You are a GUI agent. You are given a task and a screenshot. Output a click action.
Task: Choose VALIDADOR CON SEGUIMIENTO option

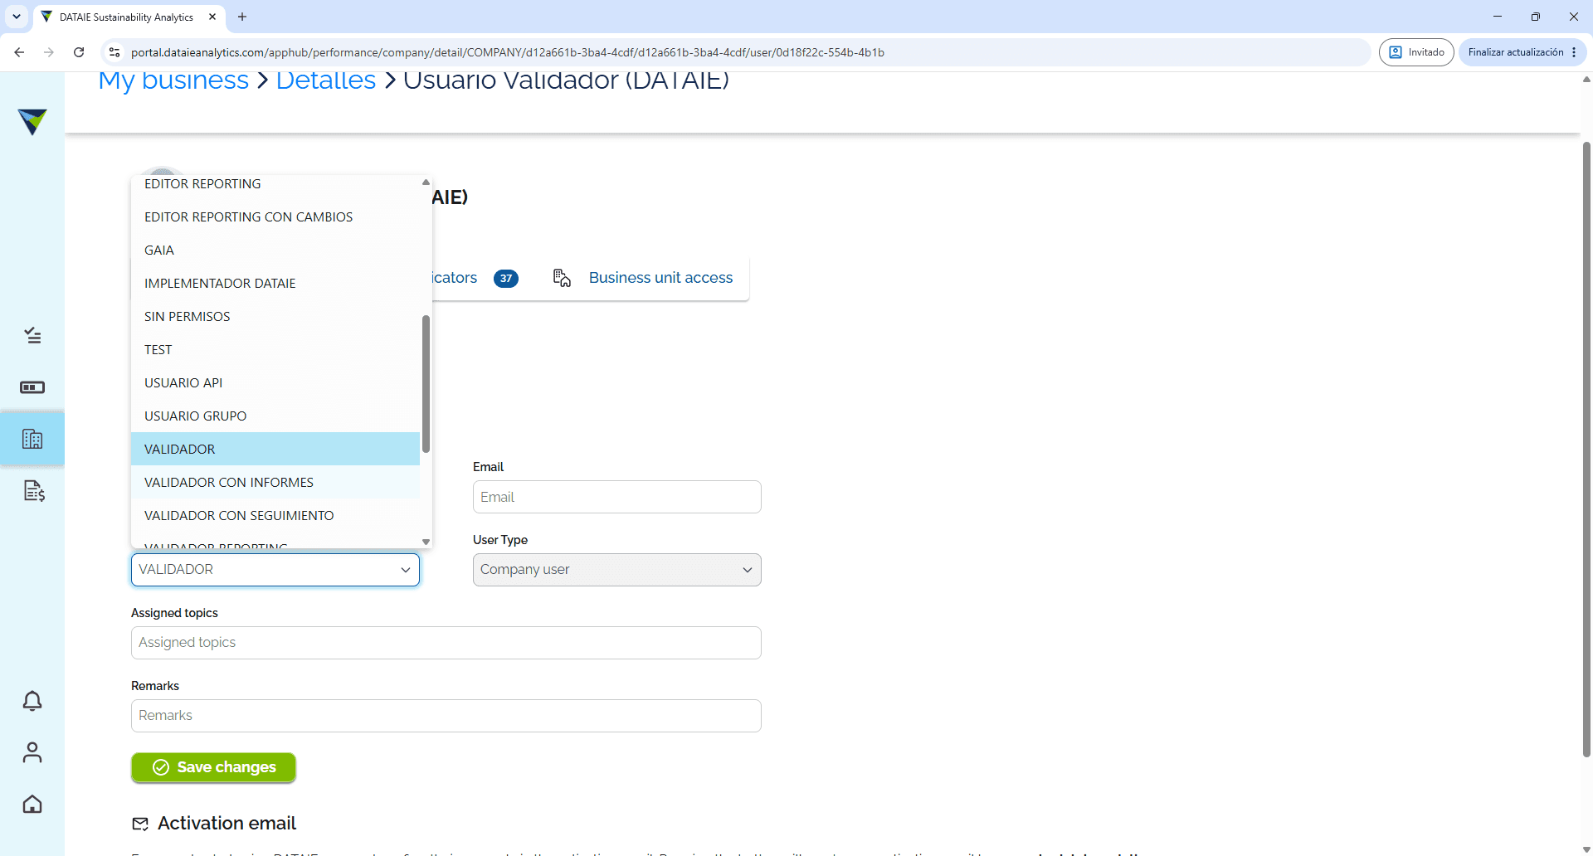275,515
